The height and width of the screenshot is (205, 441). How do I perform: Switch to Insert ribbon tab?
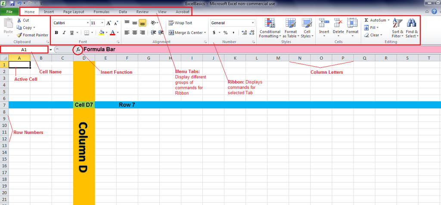(x=49, y=12)
